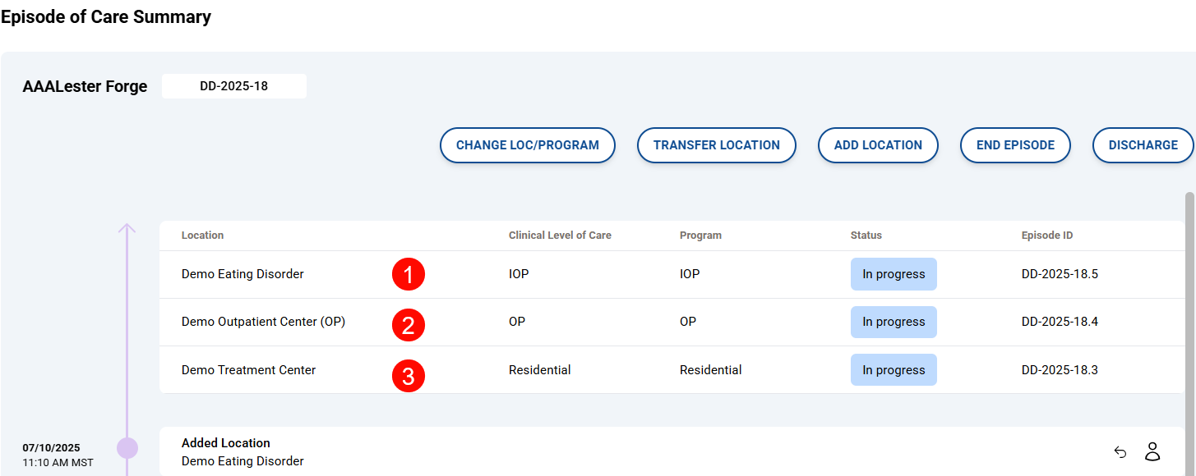Click the Transfer Location button
The height and width of the screenshot is (476, 1196).
coord(716,145)
